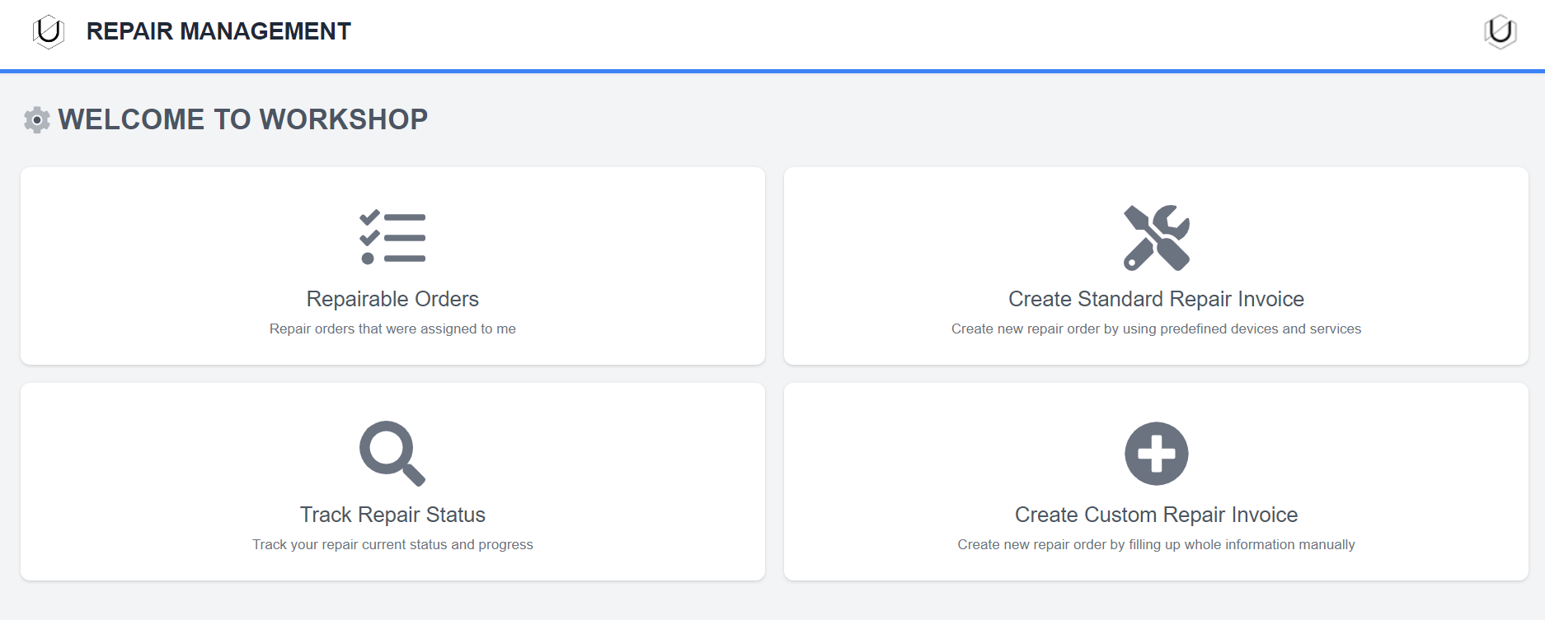Click the circled plus icon for custom invoice

1156,454
